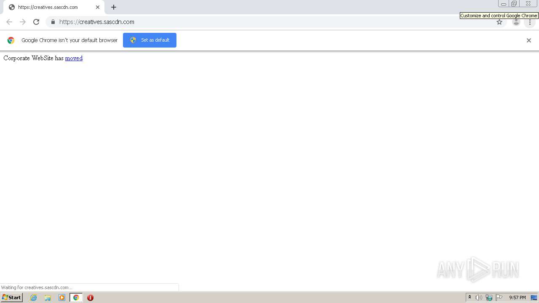The image size is (539, 303).
Task: Show hidden system tray icons
Action: pos(470,298)
